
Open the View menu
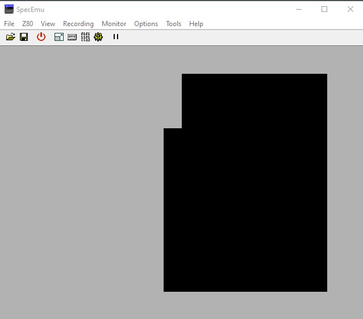pyautogui.click(x=48, y=24)
